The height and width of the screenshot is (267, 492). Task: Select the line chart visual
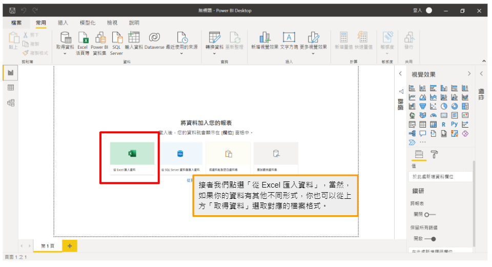412,97
